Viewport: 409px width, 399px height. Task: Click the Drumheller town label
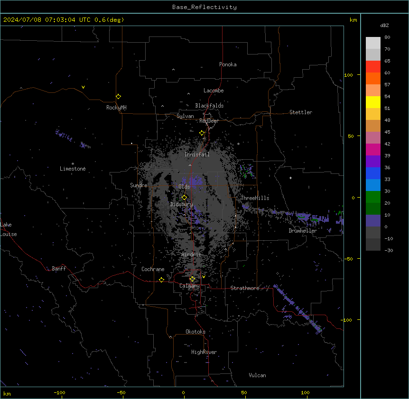tap(303, 231)
